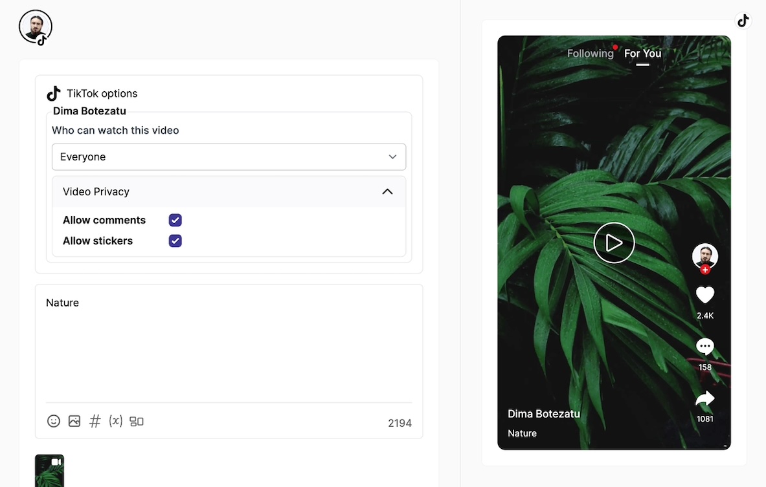766x487 pixels.
Task: Open the insert image media button
Action: (x=74, y=421)
